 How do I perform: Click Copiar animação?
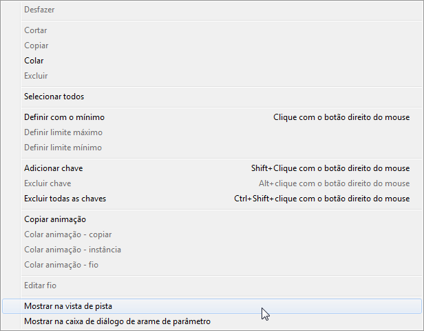tap(54, 219)
